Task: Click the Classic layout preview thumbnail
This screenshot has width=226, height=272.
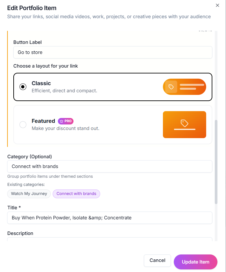Action: [x=184, y=87]
